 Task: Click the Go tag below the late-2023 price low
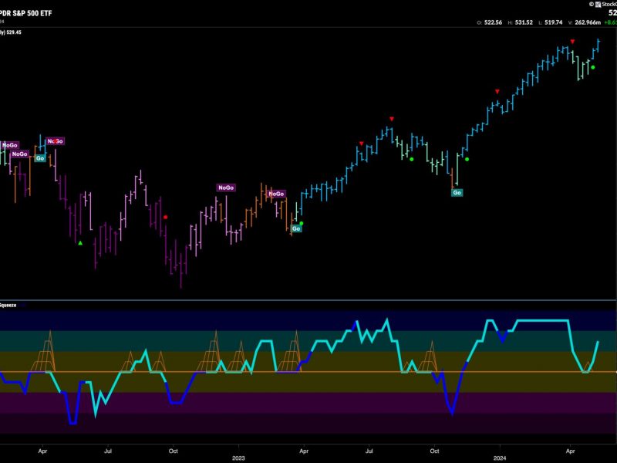(457, 192)
